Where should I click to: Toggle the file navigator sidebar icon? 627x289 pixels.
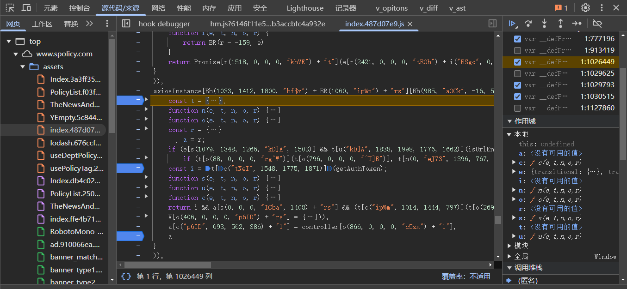[126, 24]
